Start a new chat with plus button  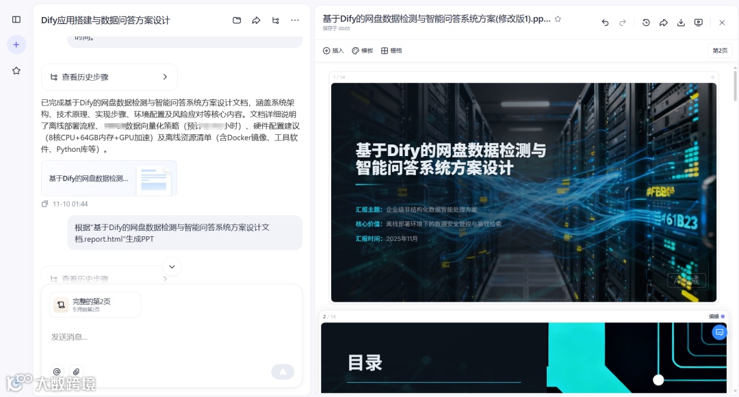[x=16, y=44]
